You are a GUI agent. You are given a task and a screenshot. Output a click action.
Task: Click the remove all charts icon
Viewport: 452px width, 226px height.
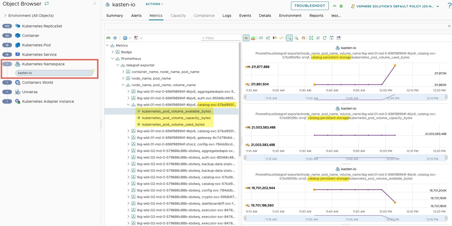click(318, 38)
